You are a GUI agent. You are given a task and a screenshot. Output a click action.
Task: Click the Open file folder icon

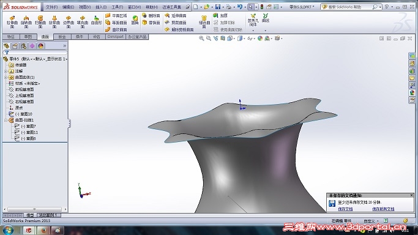pos(206,7)
